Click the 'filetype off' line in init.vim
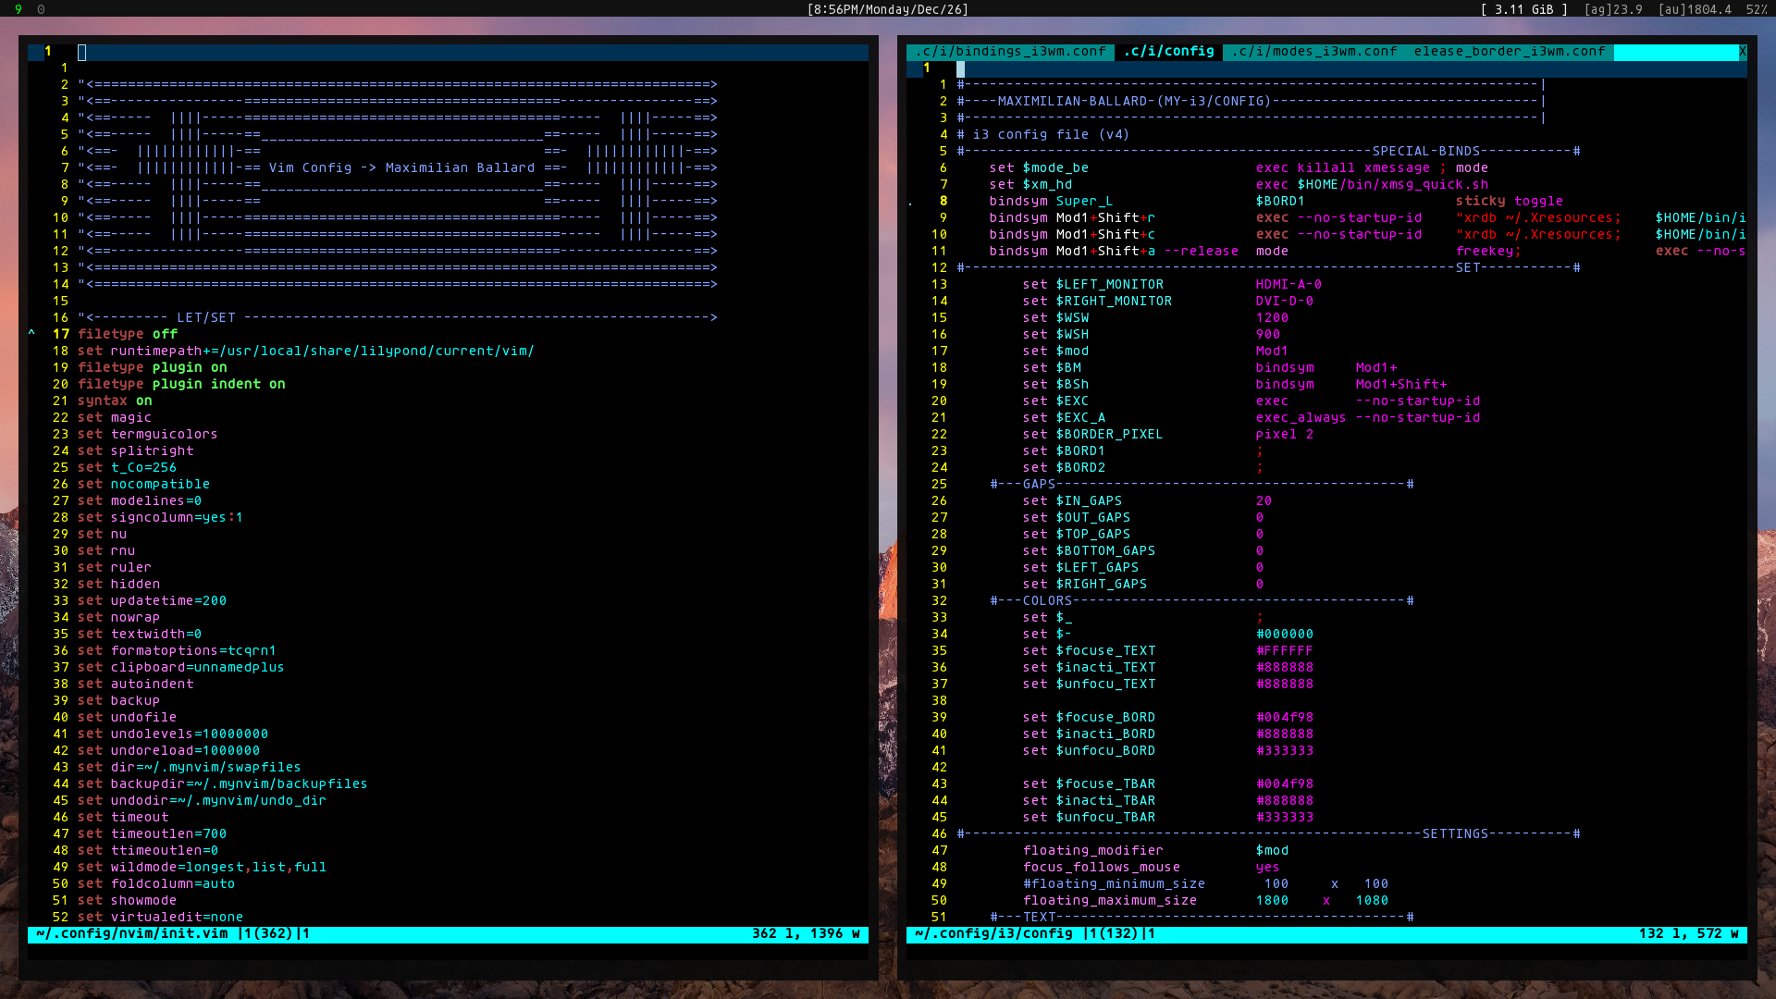This screenshot has width=1776, height=999. pyautogui.click(x=128, y=335)
